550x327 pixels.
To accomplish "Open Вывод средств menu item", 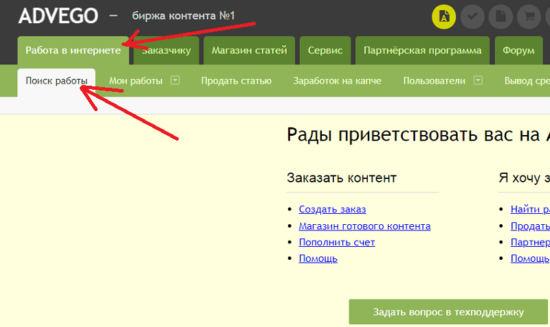I will (527, 81).
